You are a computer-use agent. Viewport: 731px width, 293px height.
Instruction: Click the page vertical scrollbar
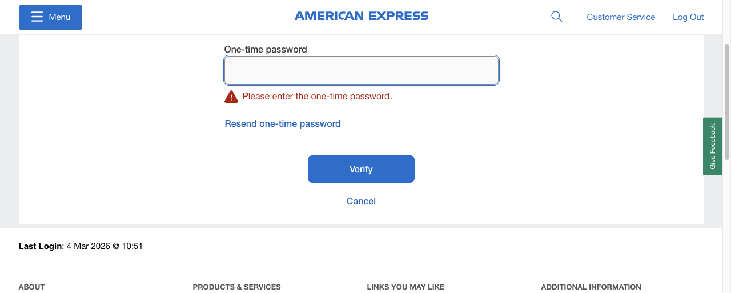(727, 103)
